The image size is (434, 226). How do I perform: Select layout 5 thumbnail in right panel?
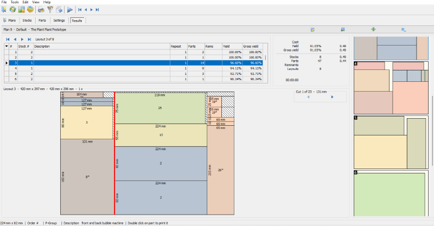coord(391,142)
